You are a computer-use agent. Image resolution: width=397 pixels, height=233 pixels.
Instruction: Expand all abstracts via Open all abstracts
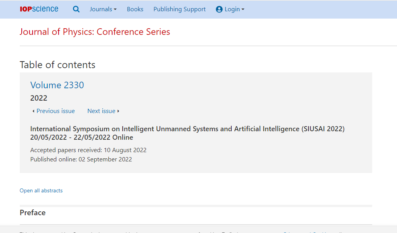(41, 190)
